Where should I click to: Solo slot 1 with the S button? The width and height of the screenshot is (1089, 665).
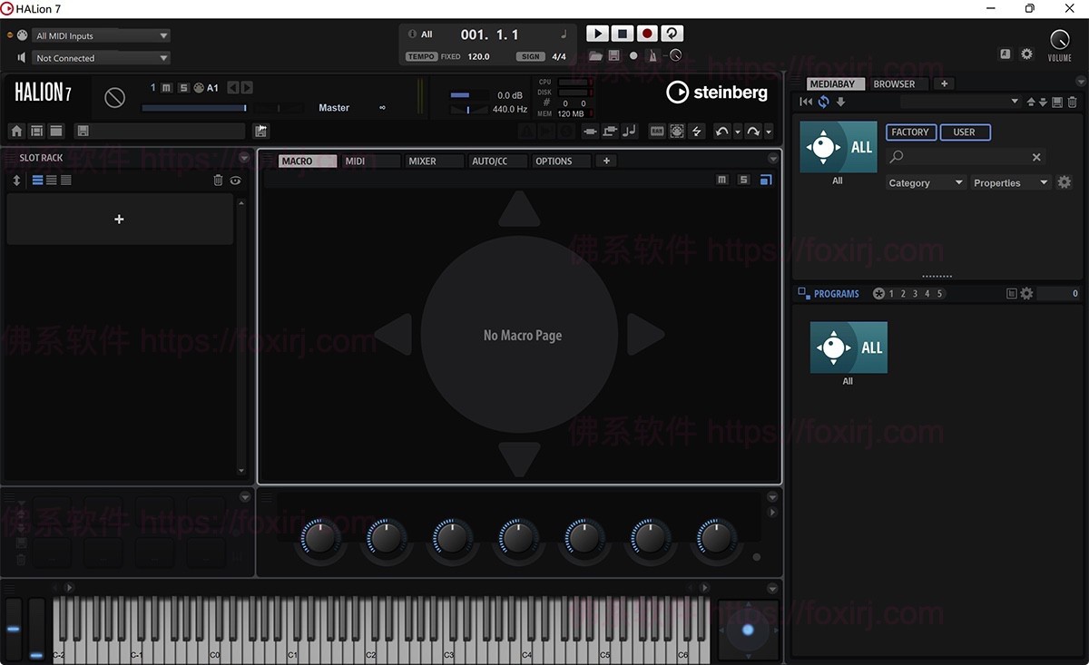(x=183, y=88)
